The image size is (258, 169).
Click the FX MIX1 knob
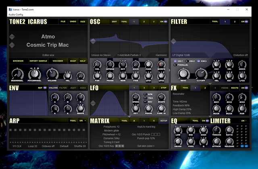[x=216, y=97]
